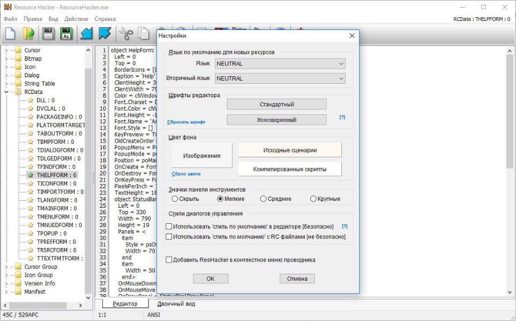
Task: Click the blue arrow pointing down-left icon
Action: [x=87, y=33]
